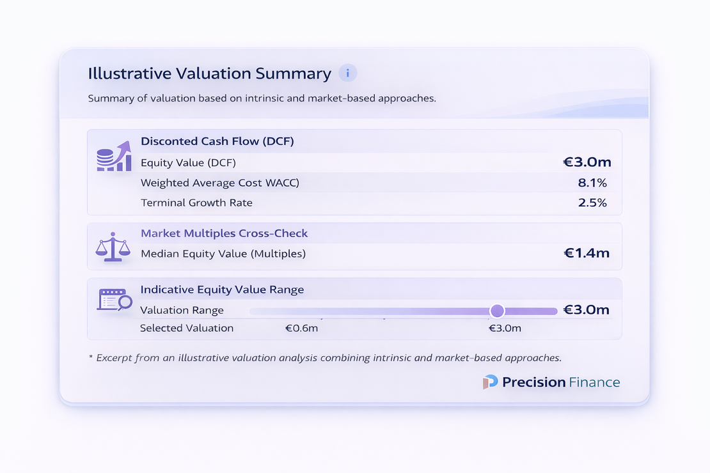The image size is (710, 473).
Task: Click the 2.5% terminal growth value
Action: (592, 203)
